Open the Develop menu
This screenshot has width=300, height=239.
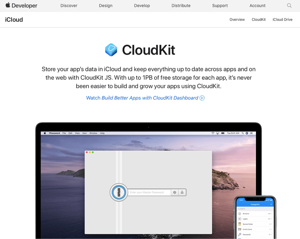[x=142, y=6]
